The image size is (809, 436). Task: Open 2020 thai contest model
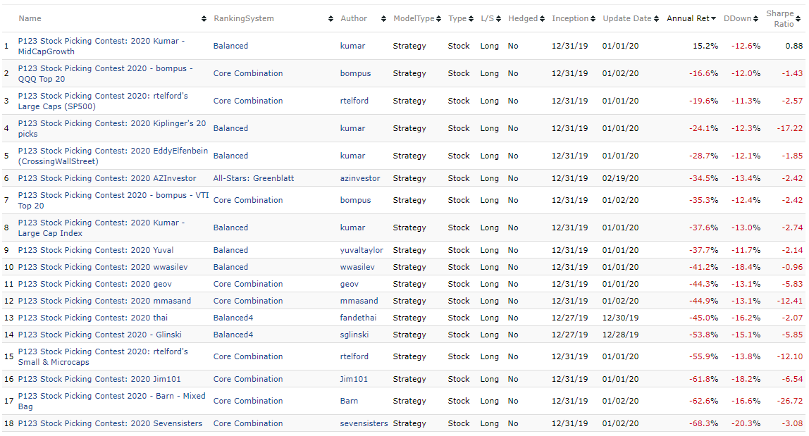pyautogui.click(x=93, y=318)
